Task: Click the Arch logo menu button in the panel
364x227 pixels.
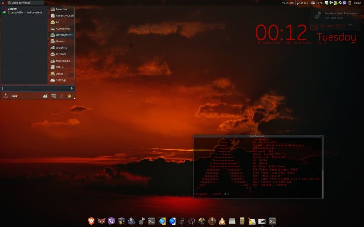Action: (x=3, y=3)
